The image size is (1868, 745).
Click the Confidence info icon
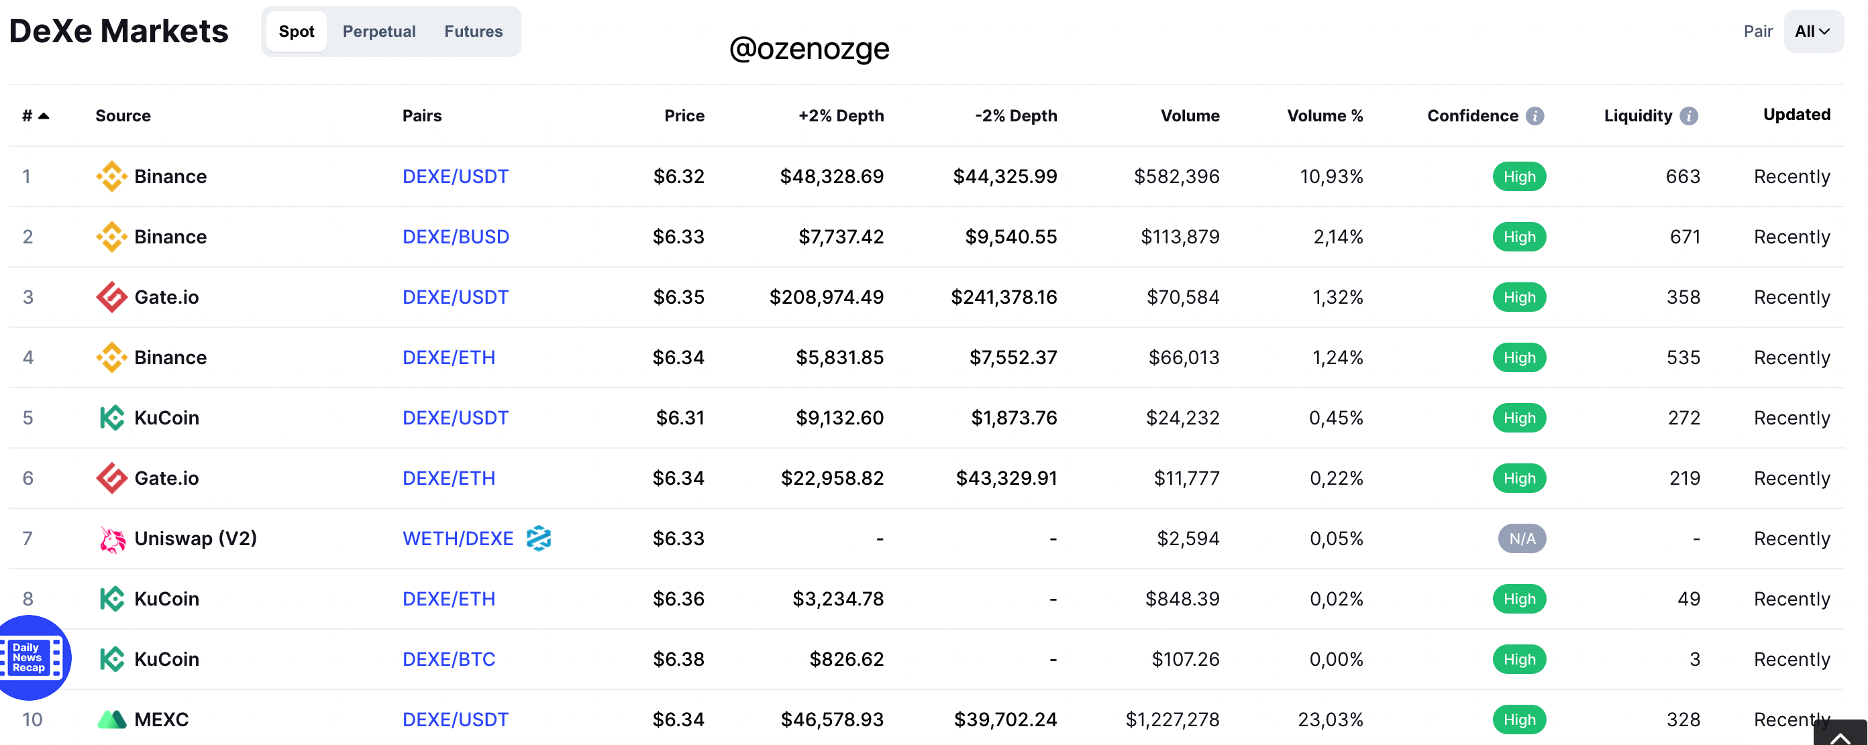tap(1535, 116)
